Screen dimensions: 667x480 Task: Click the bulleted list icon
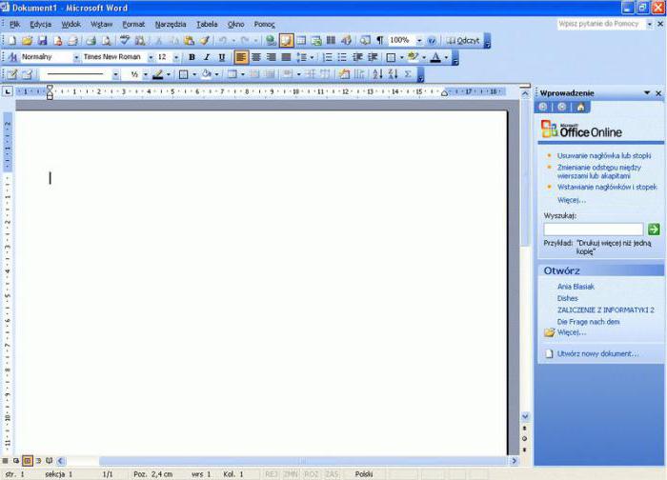(342, 57)
